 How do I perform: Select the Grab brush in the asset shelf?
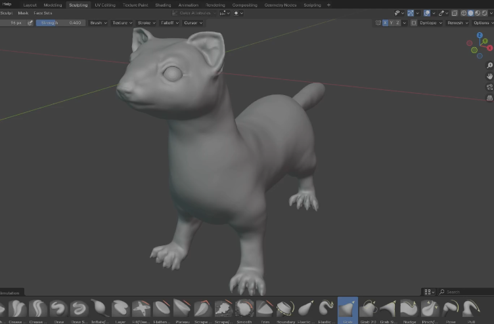pyautogui.click(x=347, y=308)
